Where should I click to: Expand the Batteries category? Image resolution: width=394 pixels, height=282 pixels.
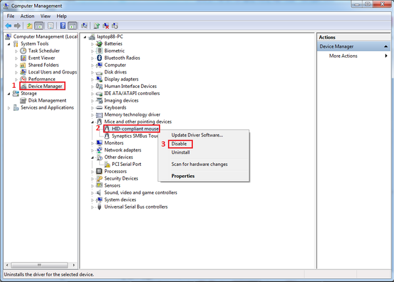click(92, 44)
